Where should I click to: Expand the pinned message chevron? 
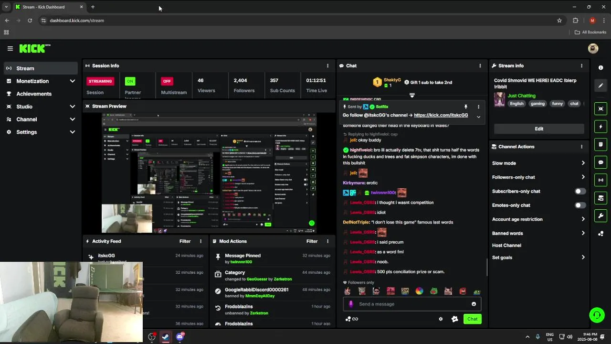[478, 117]
